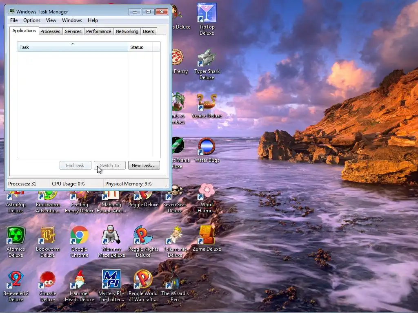
Task: Open the Windows menu
Action: coord(72,20)
